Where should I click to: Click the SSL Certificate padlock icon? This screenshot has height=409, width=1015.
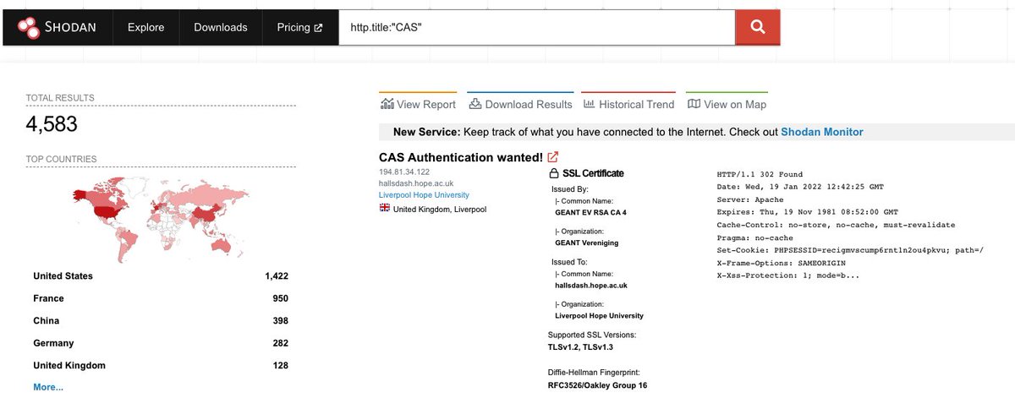554,173
